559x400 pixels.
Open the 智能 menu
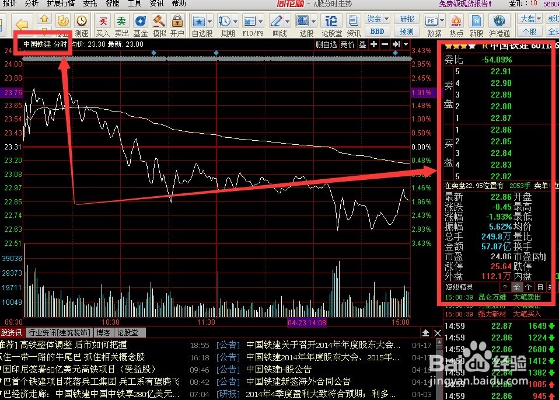tap(112, 4)
